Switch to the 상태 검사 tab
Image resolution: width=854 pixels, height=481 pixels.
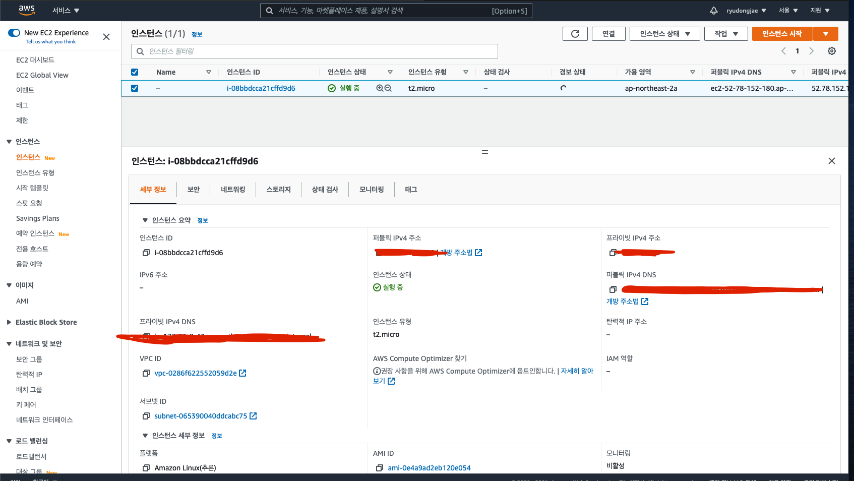point(325,190)
